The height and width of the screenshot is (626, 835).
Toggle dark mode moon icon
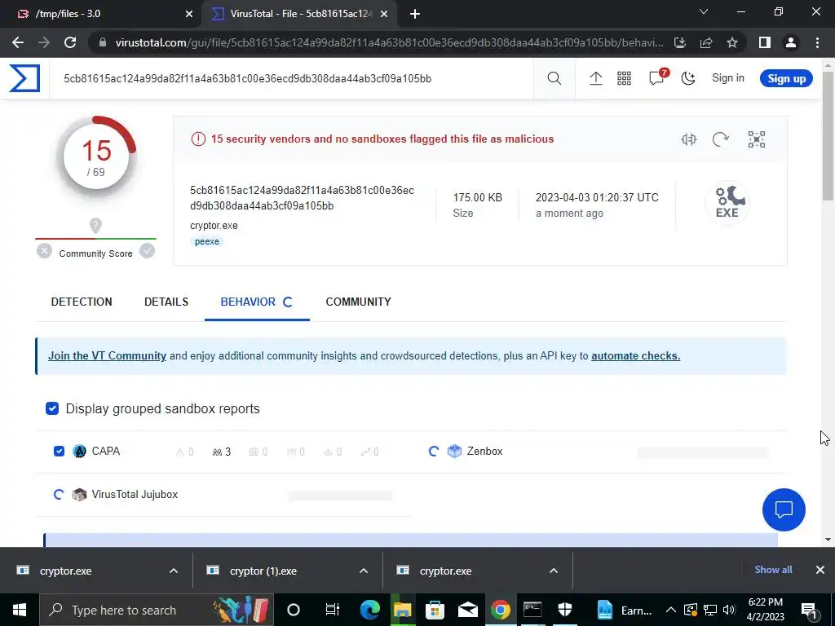coord(688,78)
